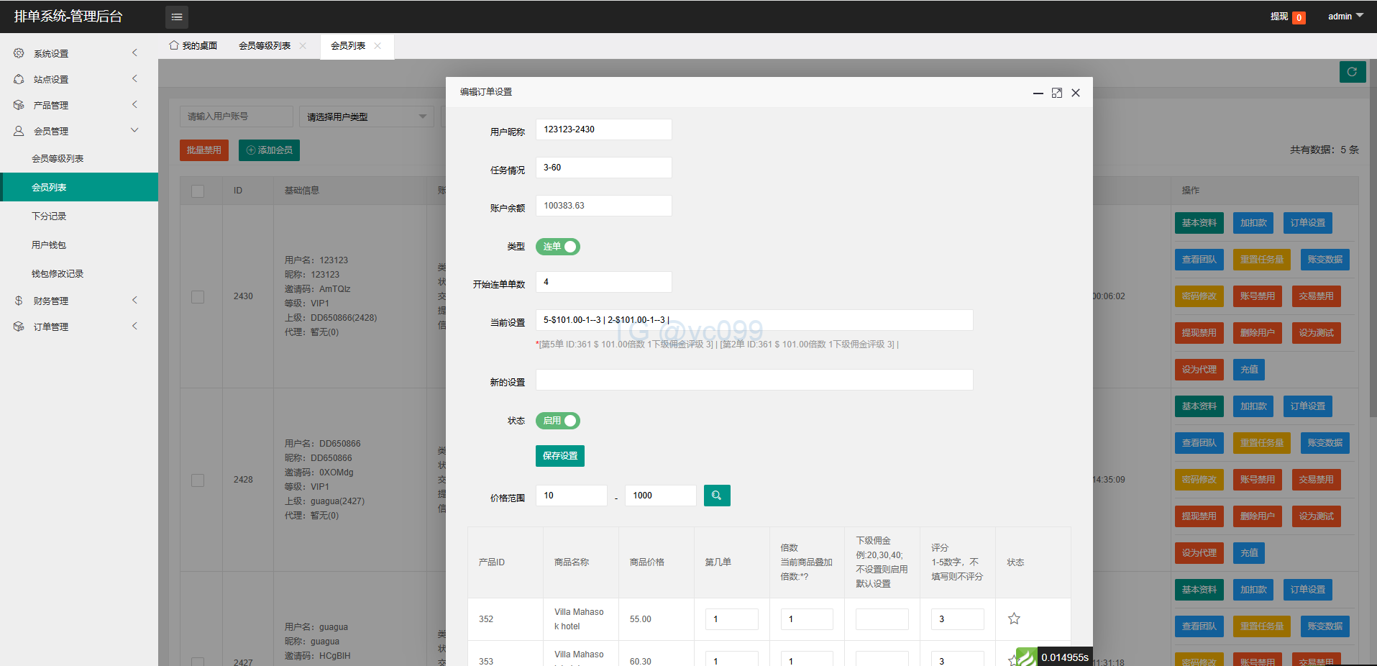Maximize the 编辑订单设置 dialog
1377x666 pixels.
coord(1056,93)
